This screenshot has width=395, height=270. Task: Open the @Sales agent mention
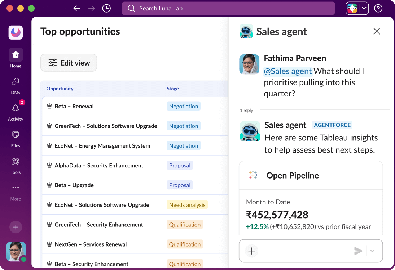click(288, 71)
